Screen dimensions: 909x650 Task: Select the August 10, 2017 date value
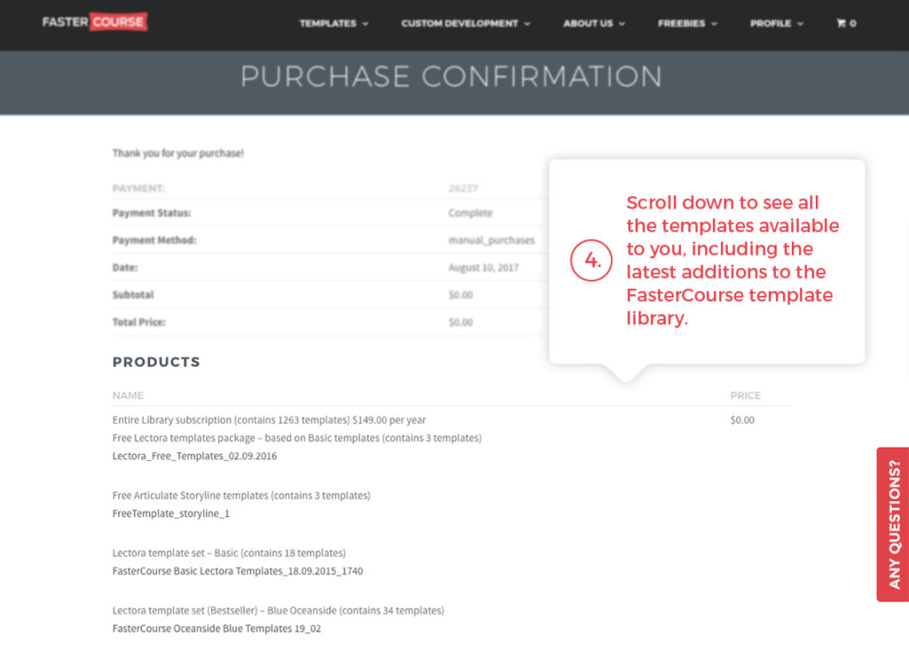(483, 267)
